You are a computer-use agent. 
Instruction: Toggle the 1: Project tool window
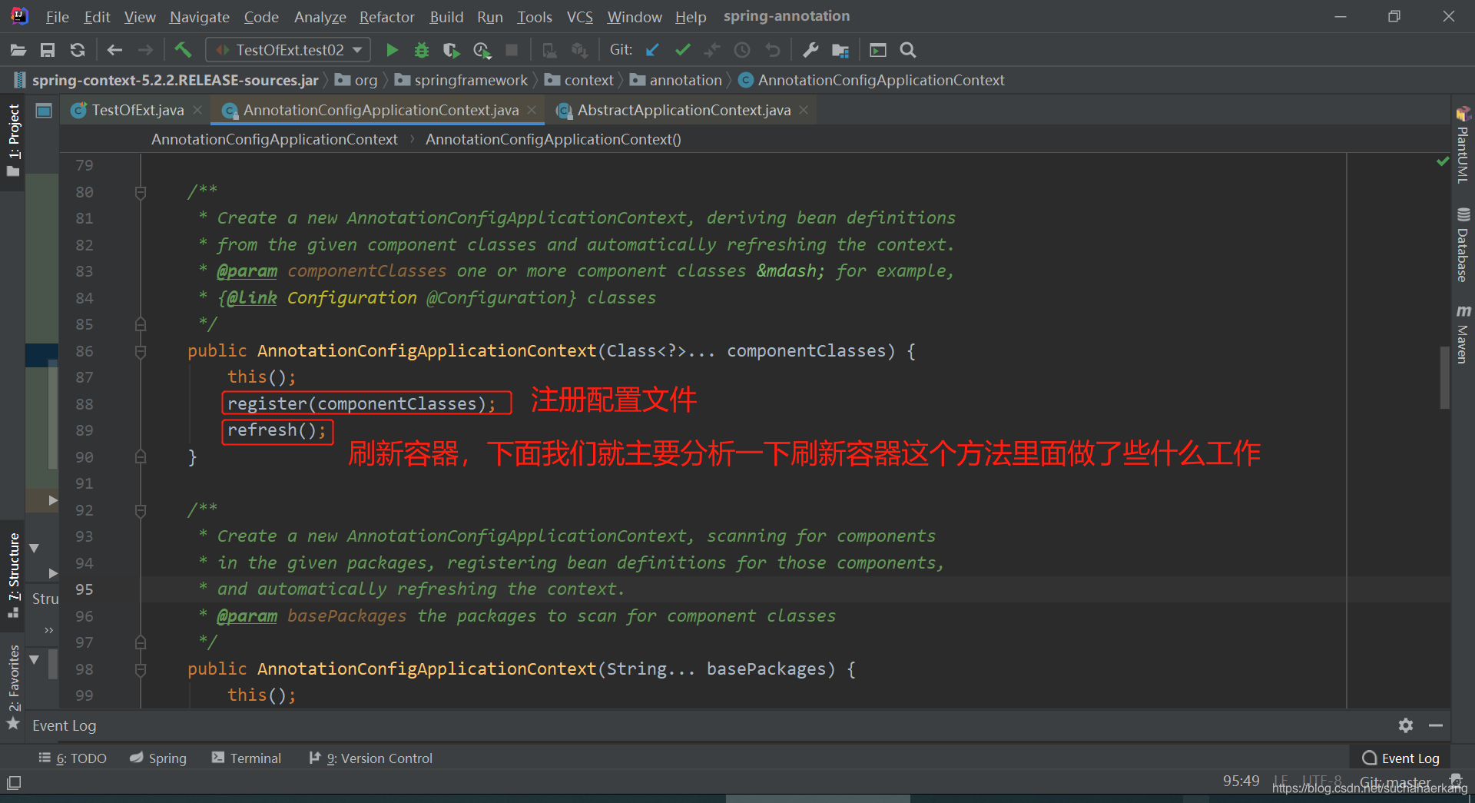14,141
